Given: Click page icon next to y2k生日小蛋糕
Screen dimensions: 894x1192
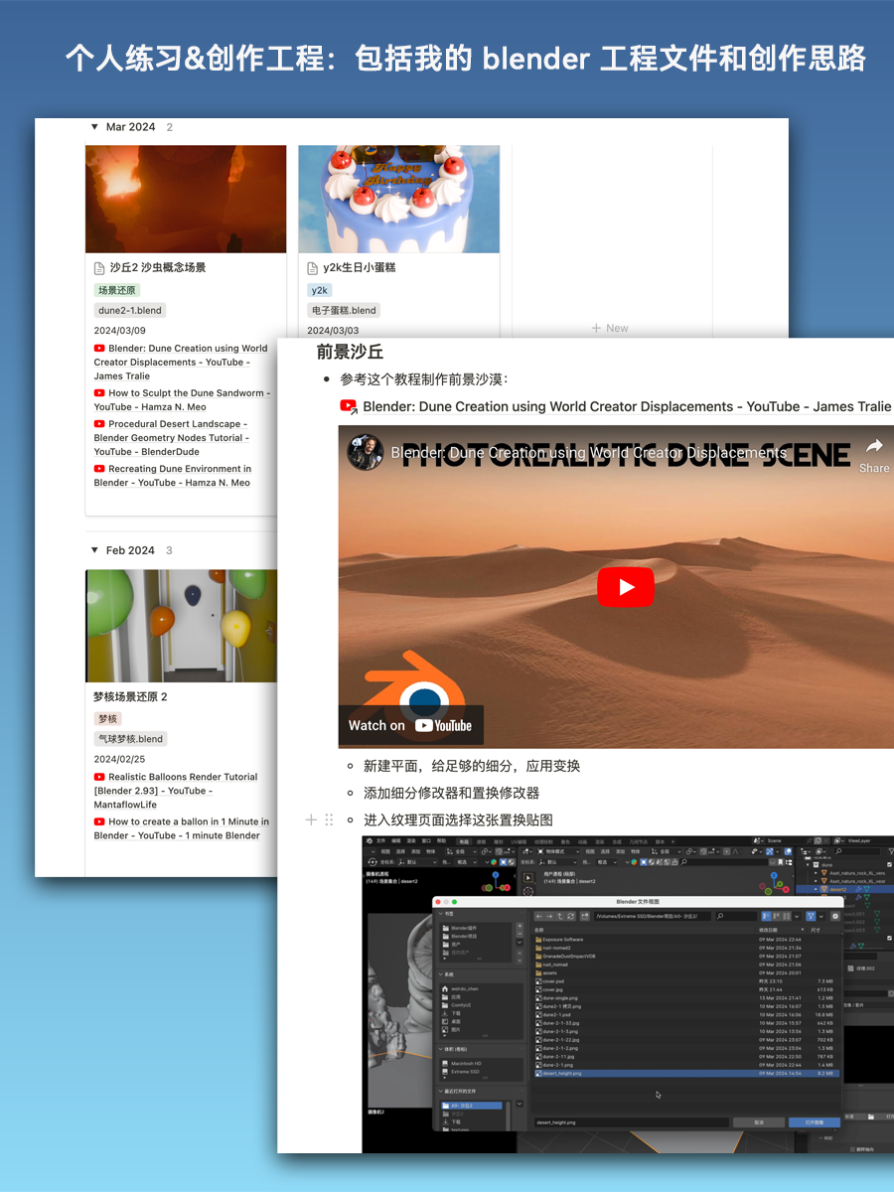Looking at the screenshot, I should click(x=313, y=268).
